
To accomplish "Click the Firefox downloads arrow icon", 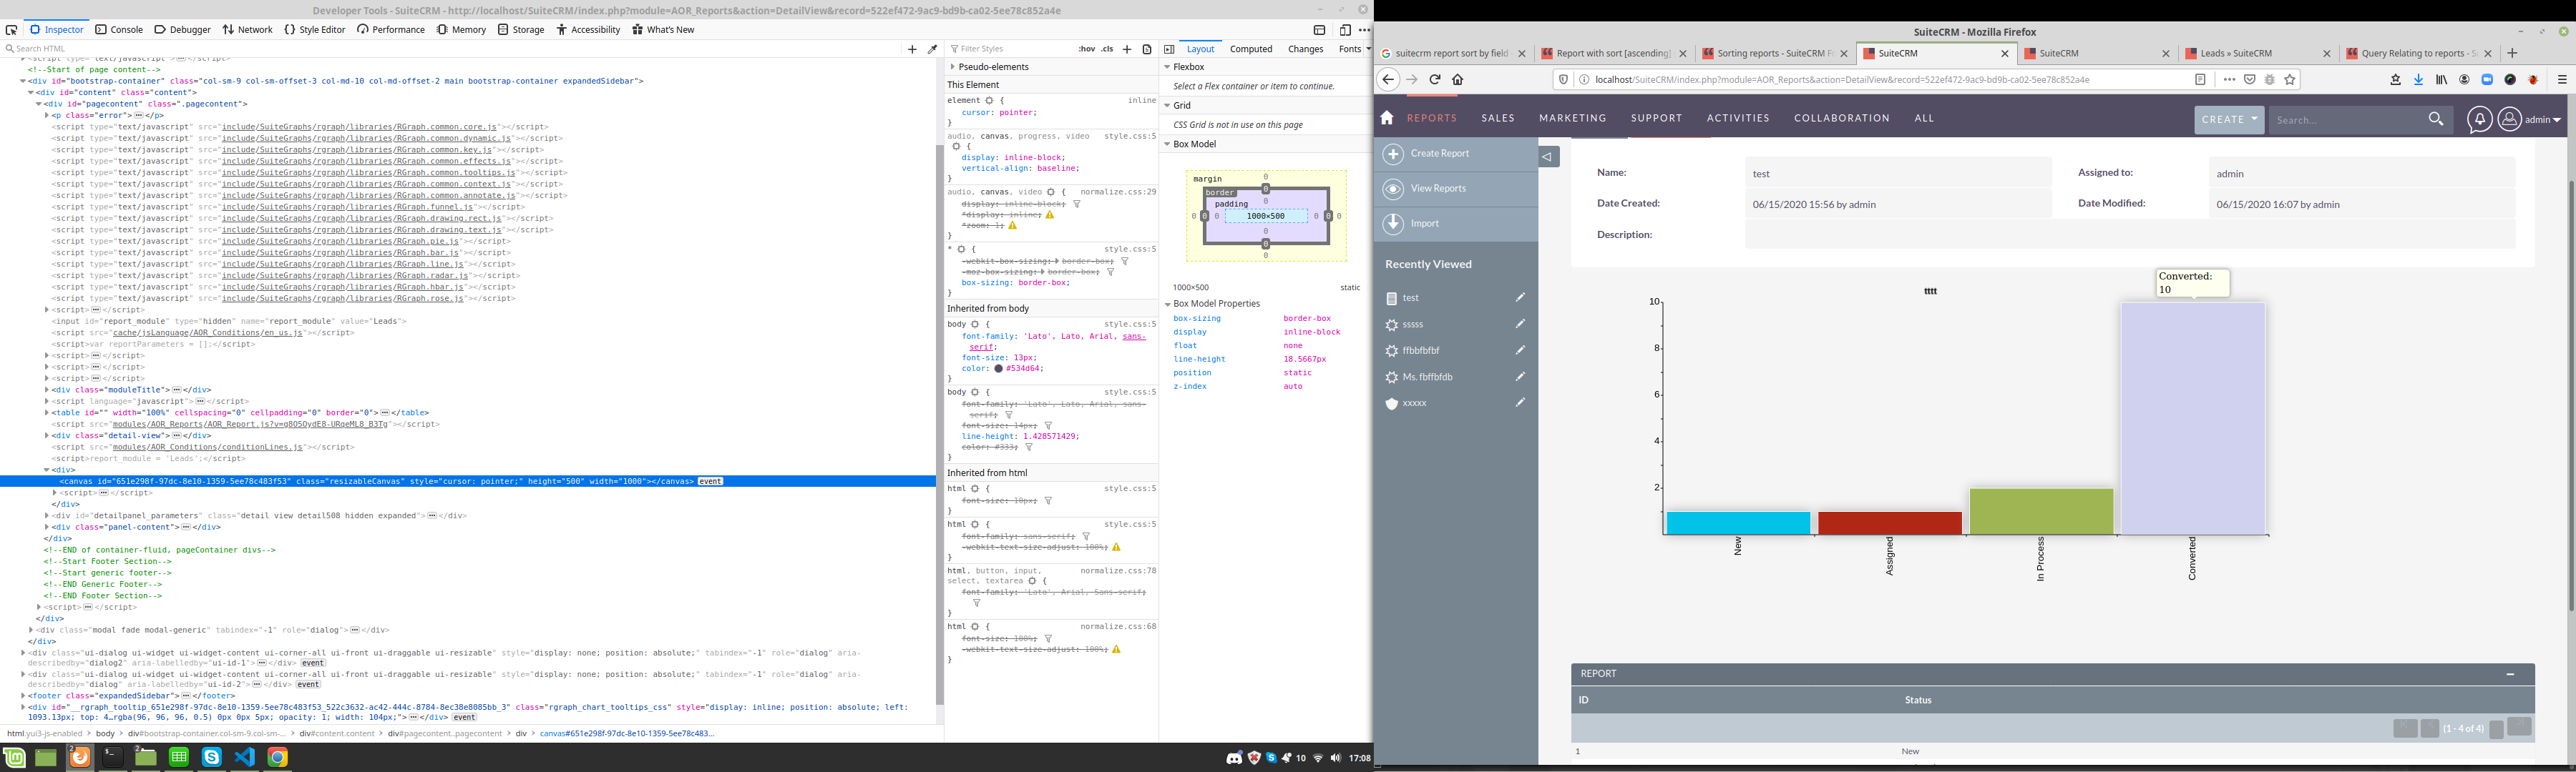I will (2418, 80).
